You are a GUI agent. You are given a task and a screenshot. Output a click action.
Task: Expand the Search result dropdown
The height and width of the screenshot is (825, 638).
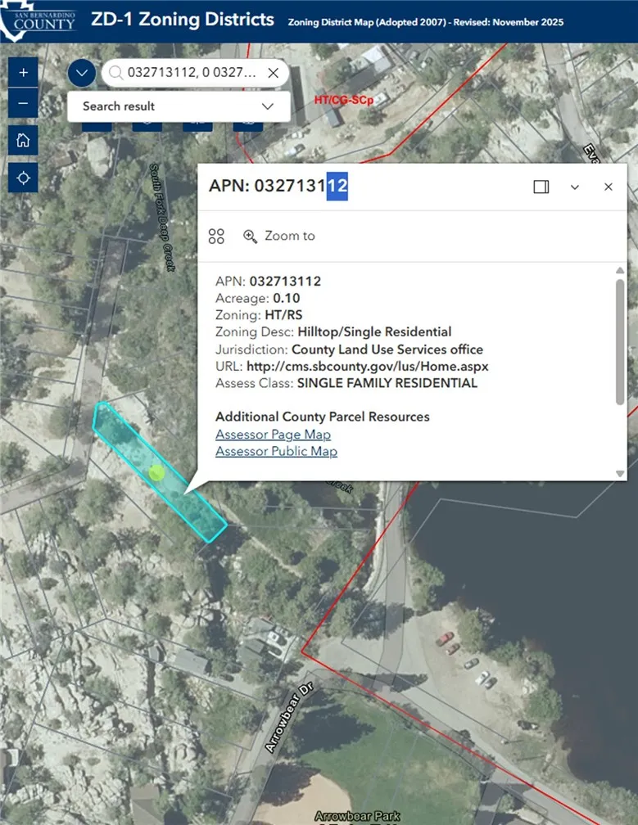[267, 106]
